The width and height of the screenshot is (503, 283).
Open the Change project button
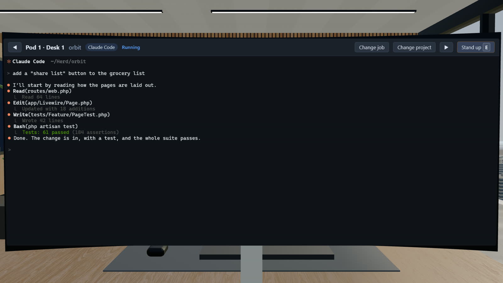[414, 47]
